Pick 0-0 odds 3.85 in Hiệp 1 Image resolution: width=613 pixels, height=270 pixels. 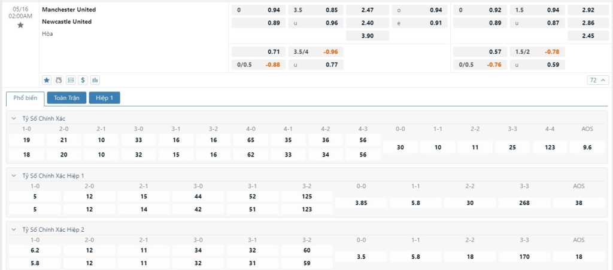[x=361, y=202]
